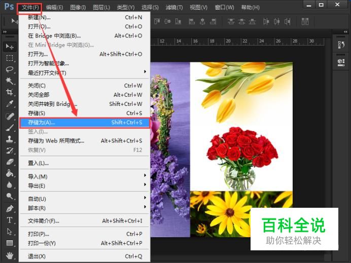
Task: Select the Type tool
Action: pos(10,220)
